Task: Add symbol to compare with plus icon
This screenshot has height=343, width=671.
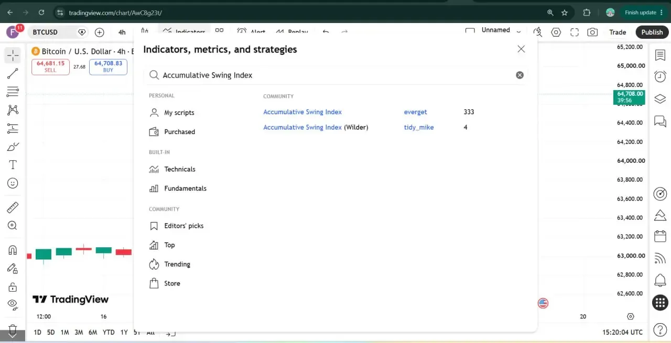Action: coord(100,32)
